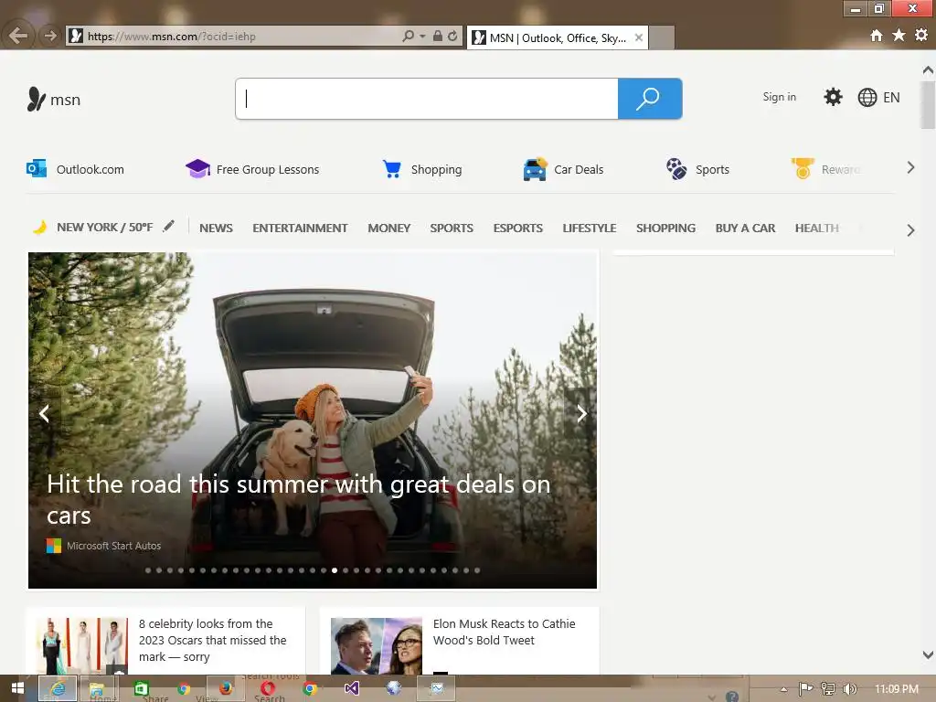Expand the address bar autocomplete dropdown arrow
Viewport: 936px width, 702px height.
click(x=422, y=37)
